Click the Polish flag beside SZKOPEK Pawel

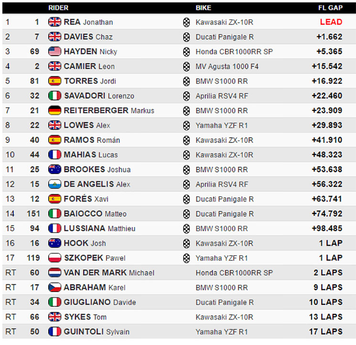tap(54, 258)
